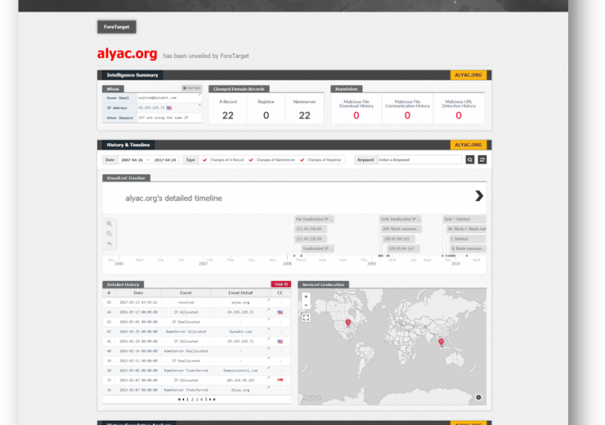Click the 209.85.84.167 timeline event
This screenshot has width=605, height=425.
[x=403, y=248]
